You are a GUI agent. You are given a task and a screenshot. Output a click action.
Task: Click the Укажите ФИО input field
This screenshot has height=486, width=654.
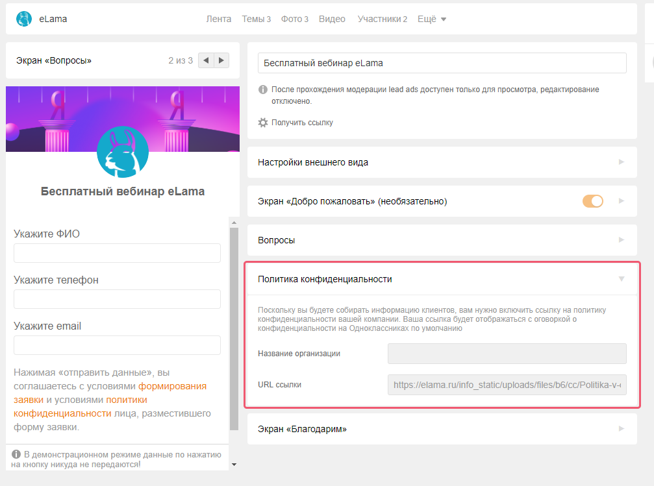tap(117, 253)
